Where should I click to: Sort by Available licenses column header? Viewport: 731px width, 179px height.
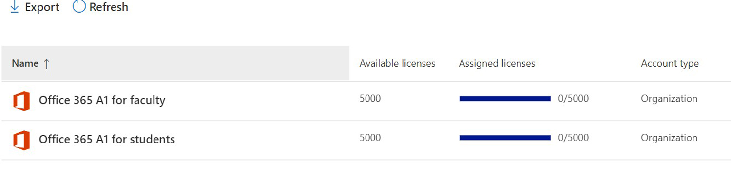tap(397, 63)
